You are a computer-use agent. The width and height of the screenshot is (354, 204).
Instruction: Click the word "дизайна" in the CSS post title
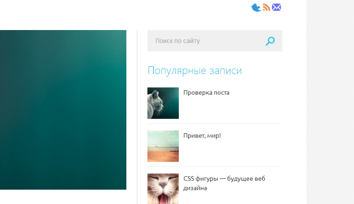coord(195,188)
